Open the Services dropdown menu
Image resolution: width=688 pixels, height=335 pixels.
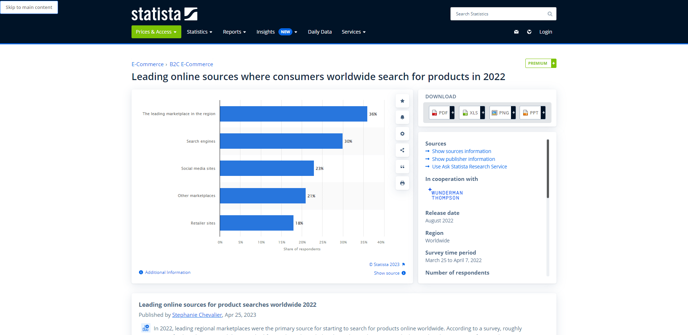point(353,32)
